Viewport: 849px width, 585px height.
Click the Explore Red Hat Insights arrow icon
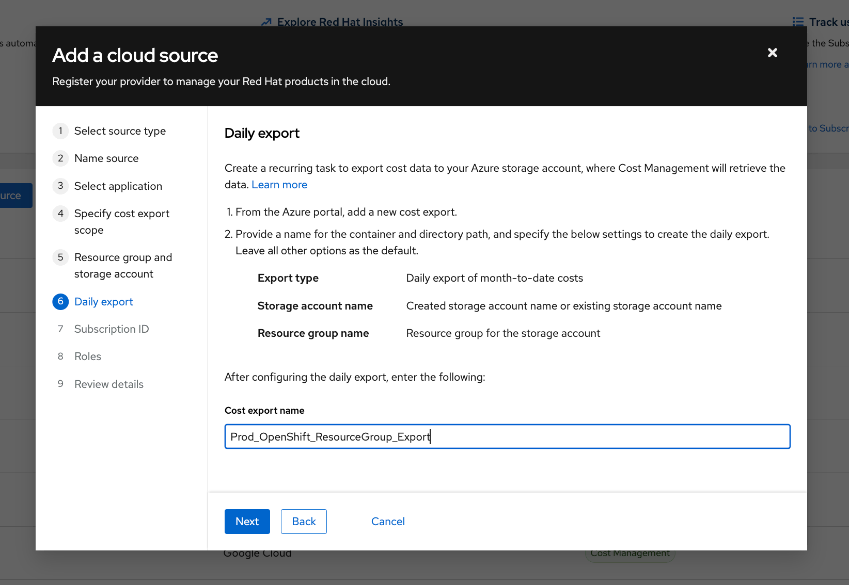266,22
